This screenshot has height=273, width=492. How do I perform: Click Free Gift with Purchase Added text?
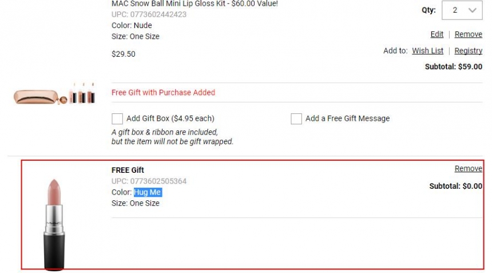click(163, 93)
